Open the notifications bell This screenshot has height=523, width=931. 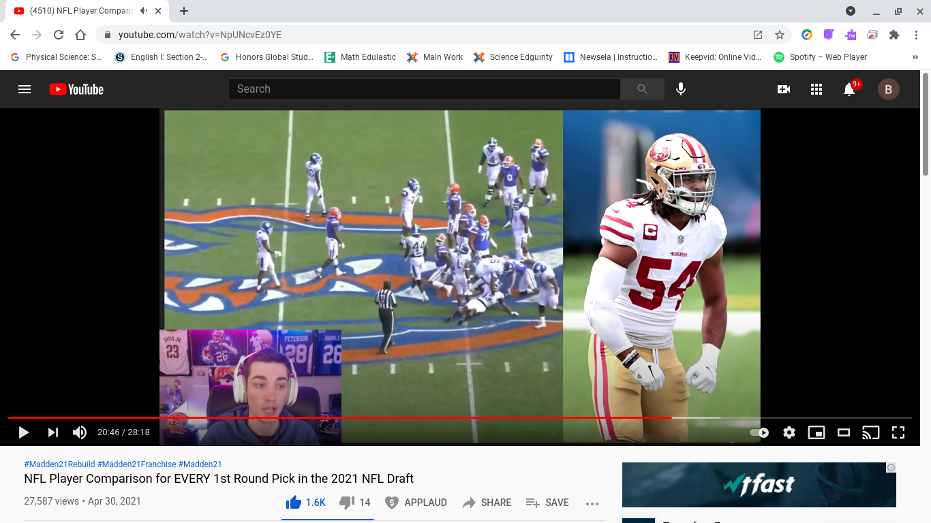(849, 89)
